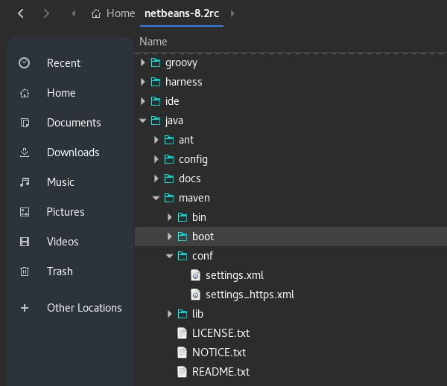Expand the boot folder
Image resolution: width=447 pixels, height=386 pixels.
pos(169,237)
